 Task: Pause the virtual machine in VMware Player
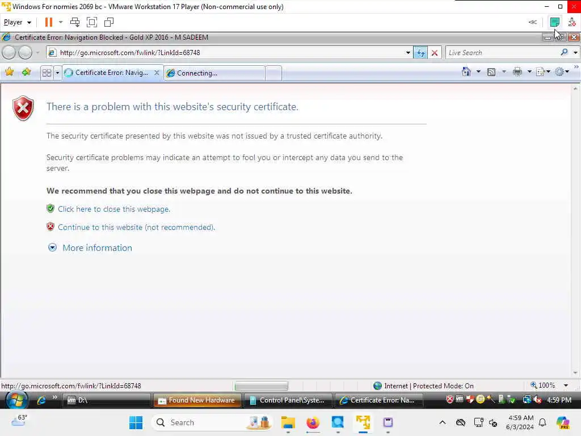click(49, 22)
